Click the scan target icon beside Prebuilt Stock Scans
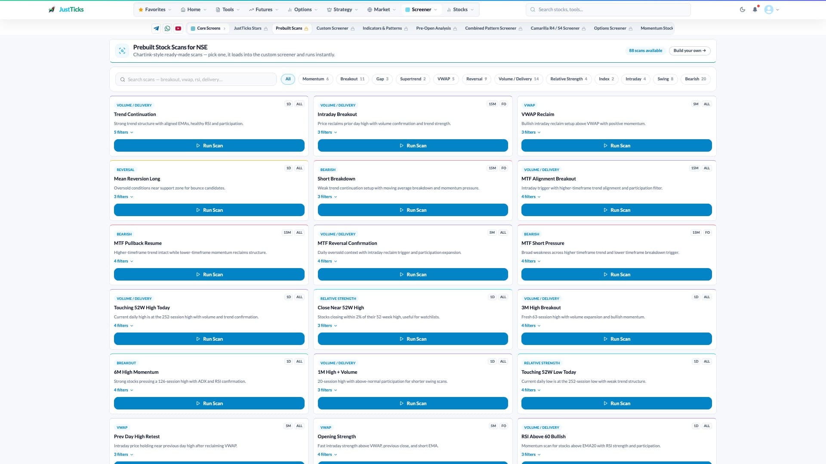Viewport: 826px width, 464px height. 122,51
